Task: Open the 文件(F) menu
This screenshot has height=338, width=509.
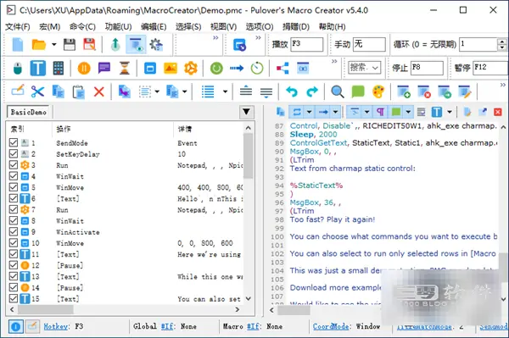Action: click(x=18, y=26)
